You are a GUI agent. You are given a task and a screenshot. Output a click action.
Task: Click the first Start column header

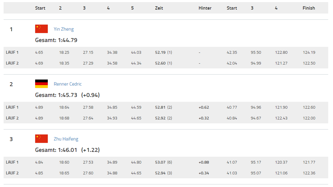click(x=40, y=8)
